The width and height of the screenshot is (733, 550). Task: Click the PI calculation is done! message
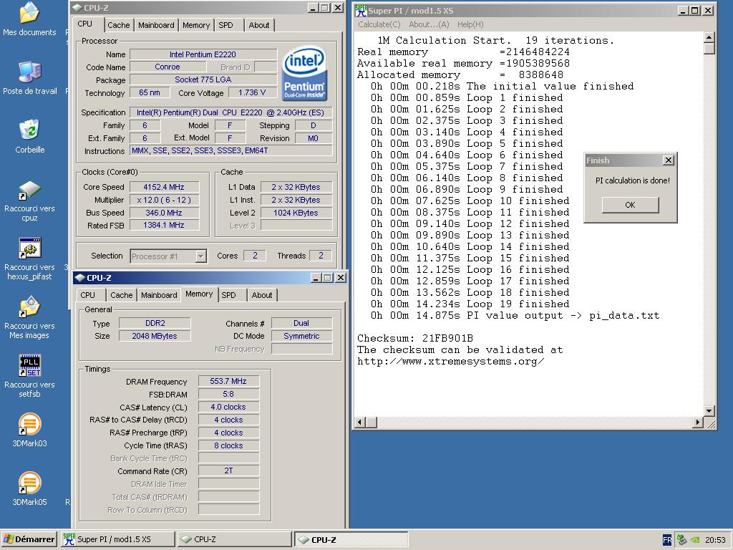[x=633, y=180]
